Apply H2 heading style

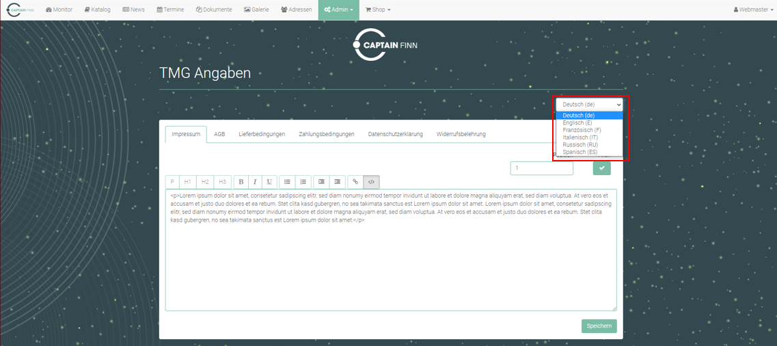click(205, 182)
